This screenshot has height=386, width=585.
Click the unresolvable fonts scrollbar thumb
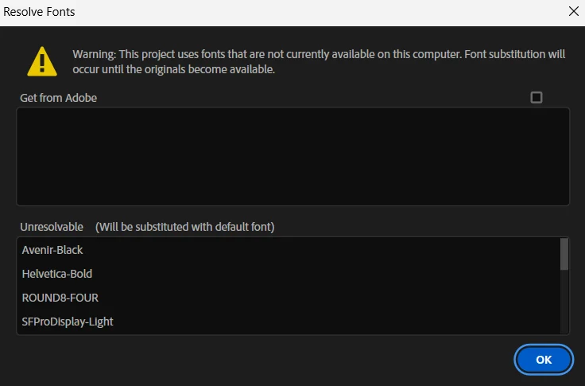click(564, 254)
